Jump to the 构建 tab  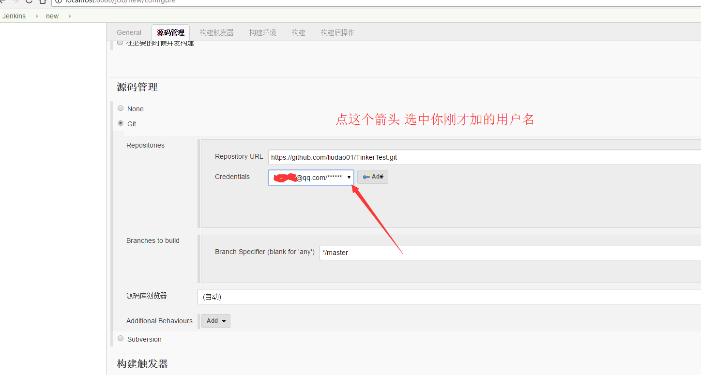click(298, 32)
